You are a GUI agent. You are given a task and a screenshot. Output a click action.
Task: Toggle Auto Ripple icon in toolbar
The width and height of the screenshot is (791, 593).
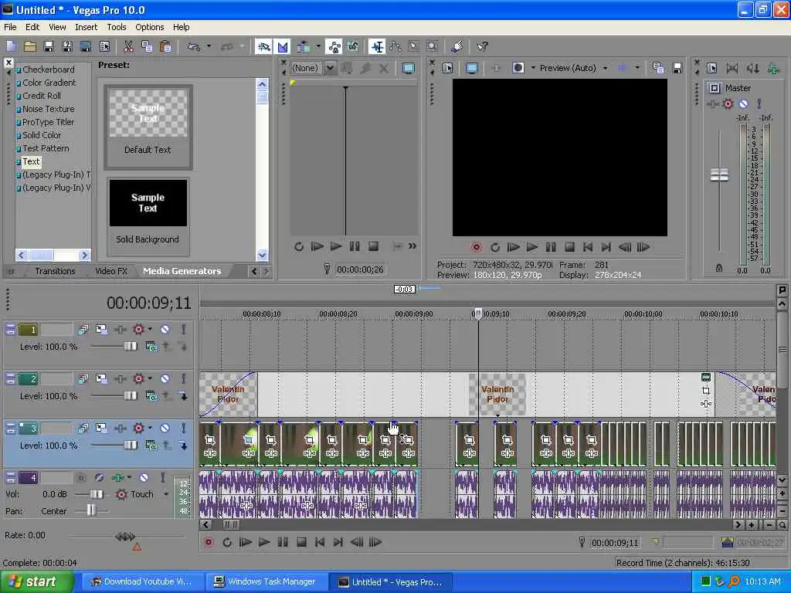click(x=303, y=47)
